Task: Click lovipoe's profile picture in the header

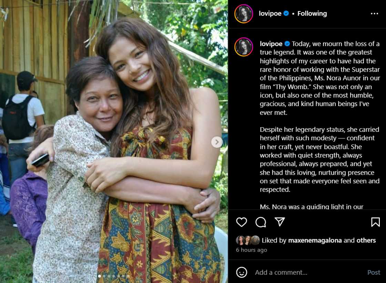Action: pos(244,14)
